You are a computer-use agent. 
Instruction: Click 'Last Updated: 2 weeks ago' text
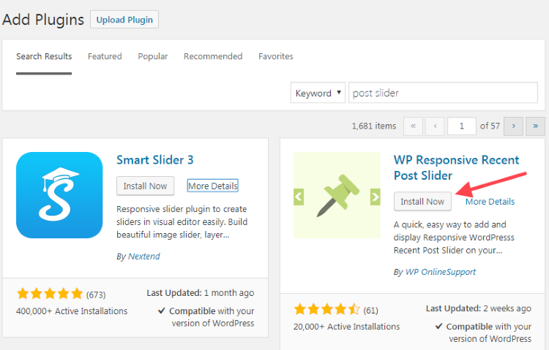pyautogui.click(x=478, y=309)
